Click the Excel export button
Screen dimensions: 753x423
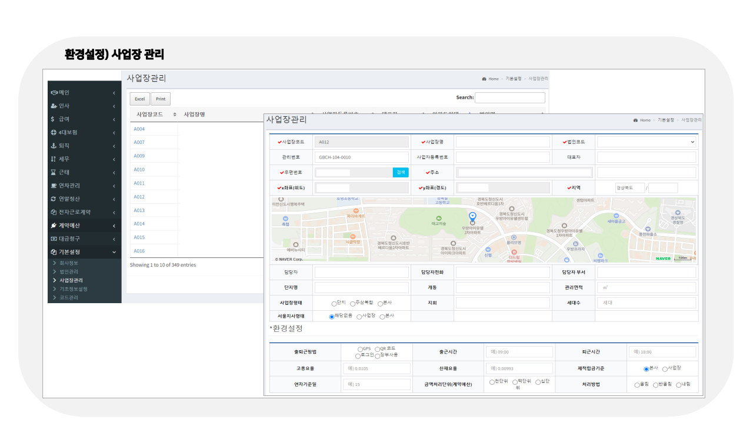pos(139,99)
